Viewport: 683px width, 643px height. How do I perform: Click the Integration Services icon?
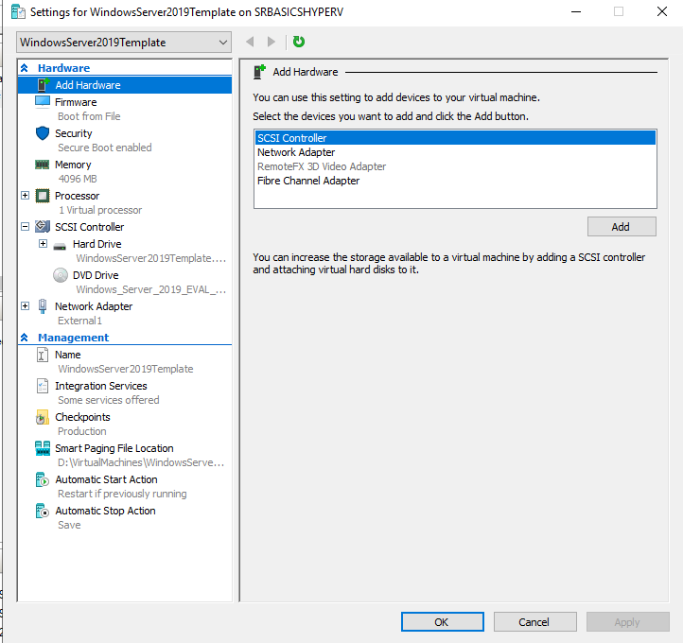(x=43, y=386)
